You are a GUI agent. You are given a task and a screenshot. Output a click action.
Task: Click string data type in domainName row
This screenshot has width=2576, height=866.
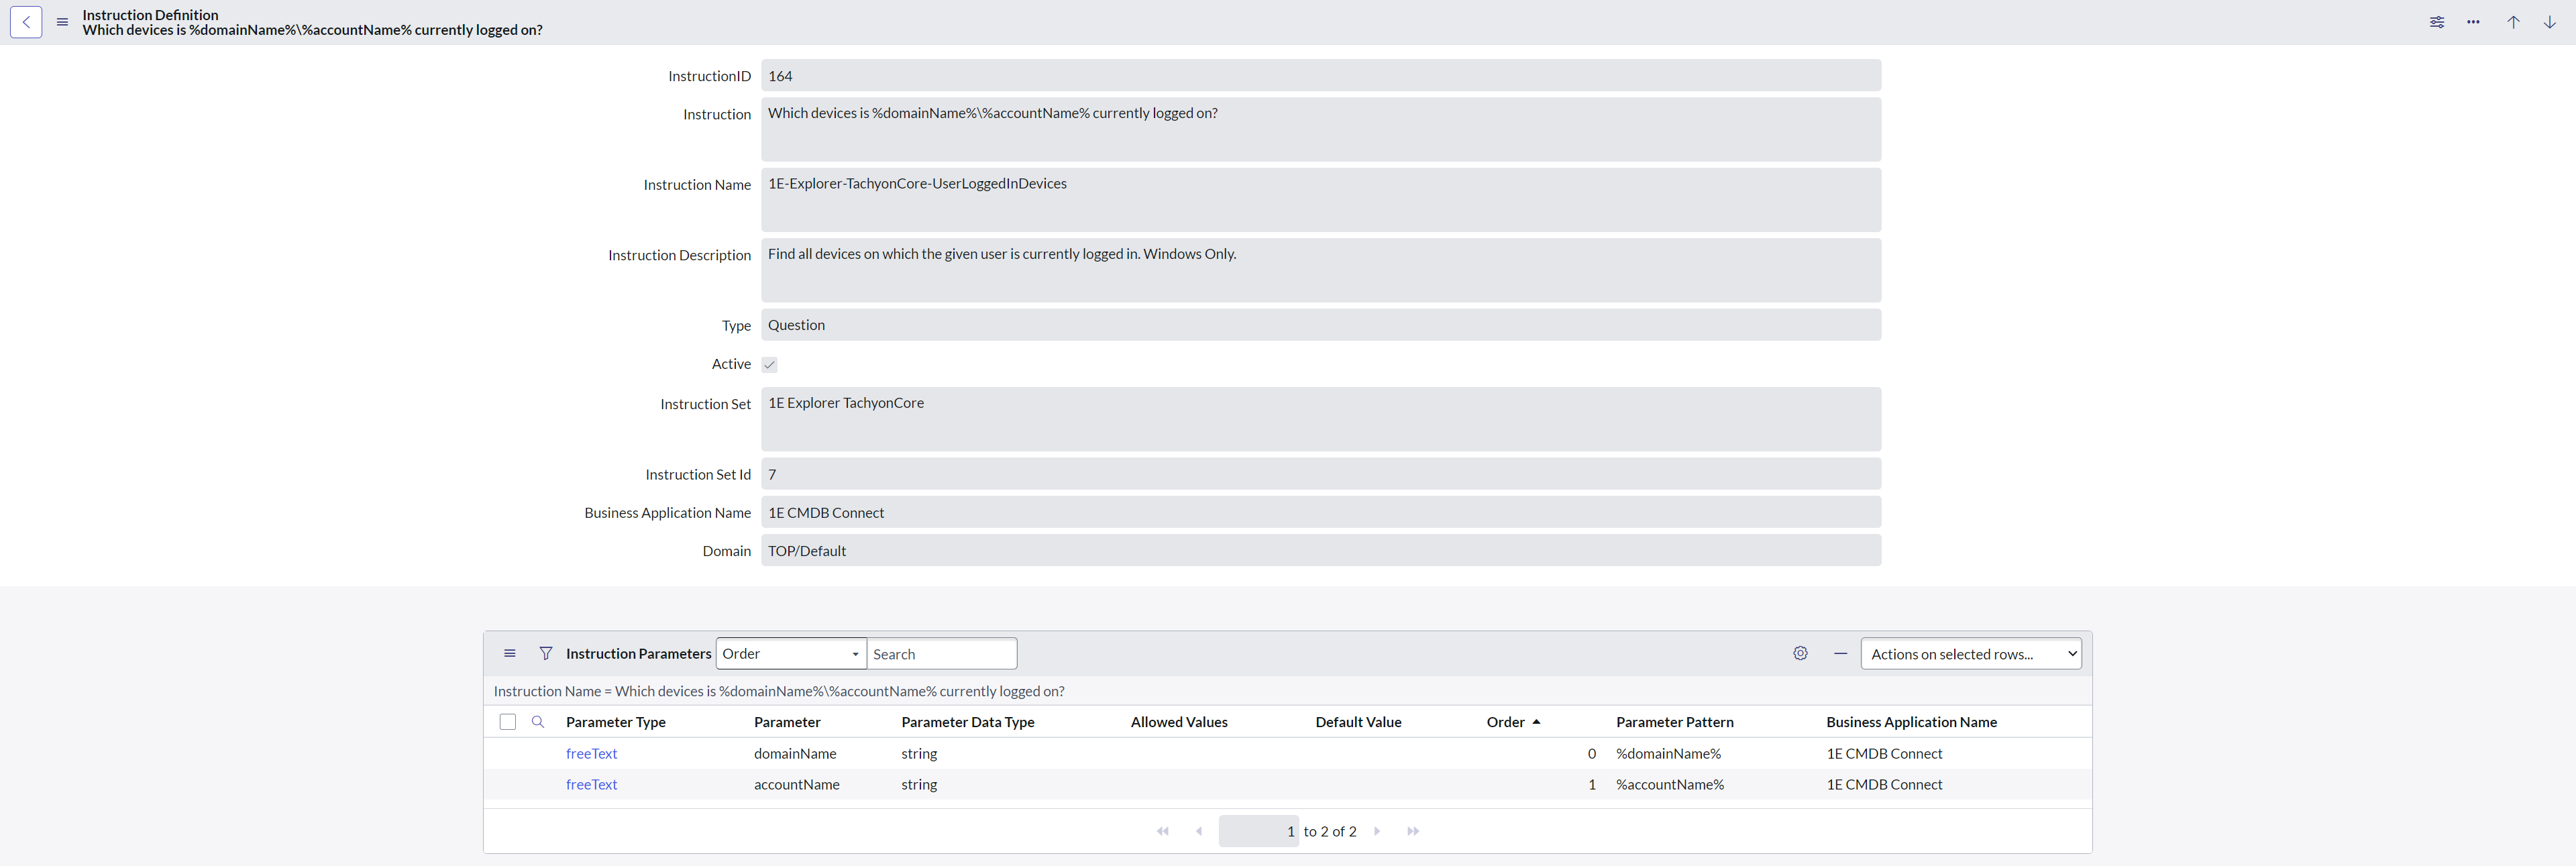pyautogui.click(x=919, y=754)
